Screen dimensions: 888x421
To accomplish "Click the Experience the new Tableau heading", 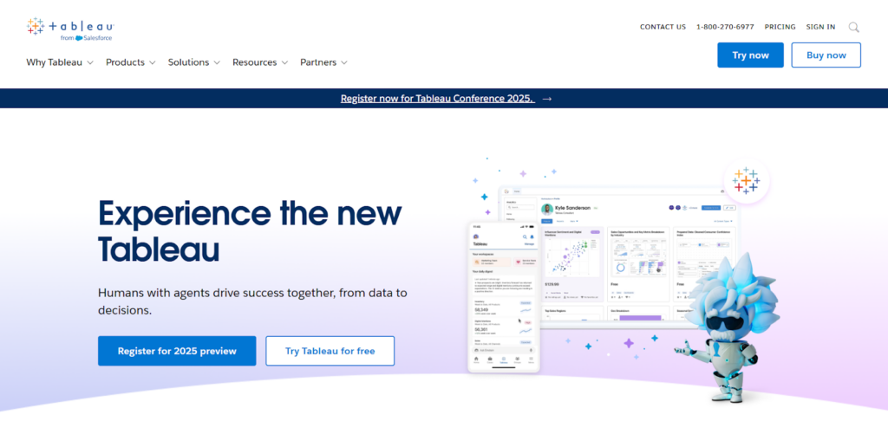I will [x=250, y=230].
